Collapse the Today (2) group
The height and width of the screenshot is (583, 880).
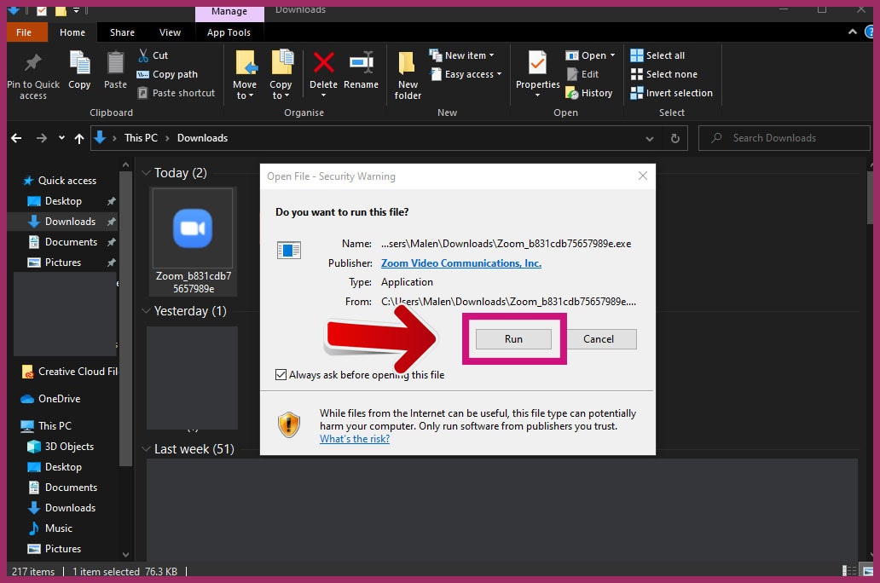click(x=146, y=173)
